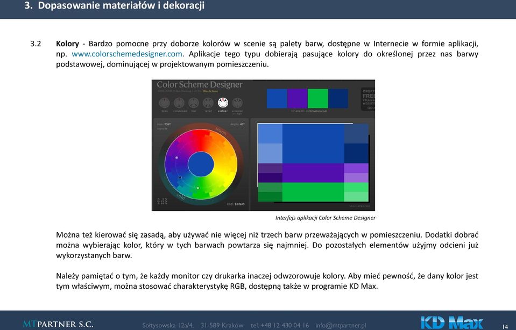Click the light violet shade on preview right

356,178
